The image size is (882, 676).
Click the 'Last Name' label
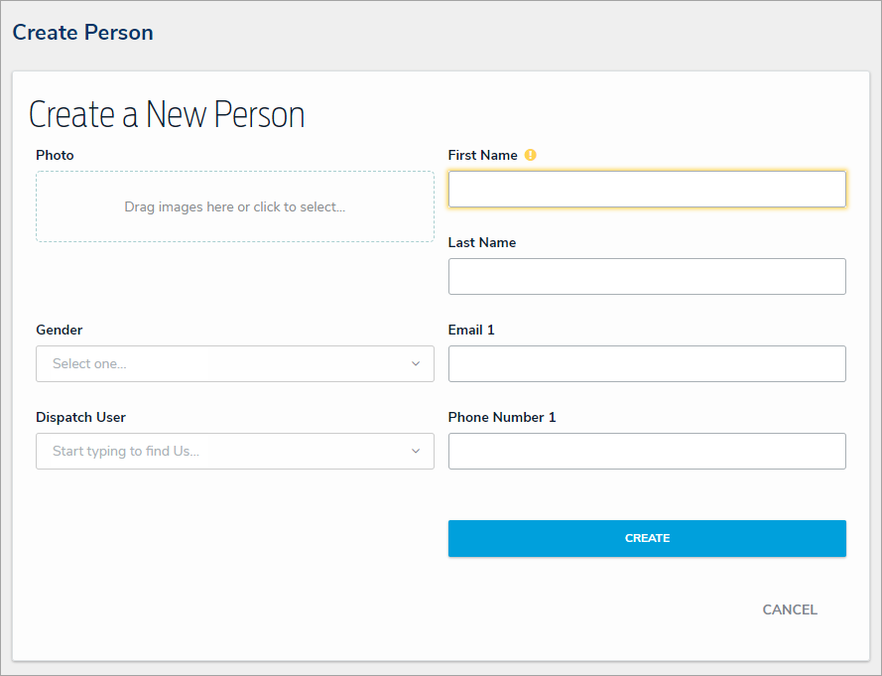(x=482, y=242)
